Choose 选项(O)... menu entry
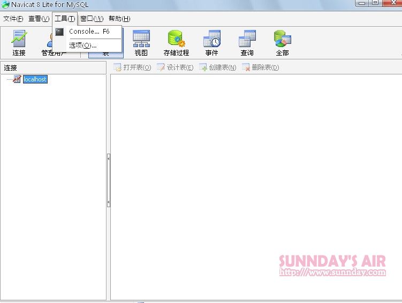This screenshot has height=303, width=402. point(87,46)
